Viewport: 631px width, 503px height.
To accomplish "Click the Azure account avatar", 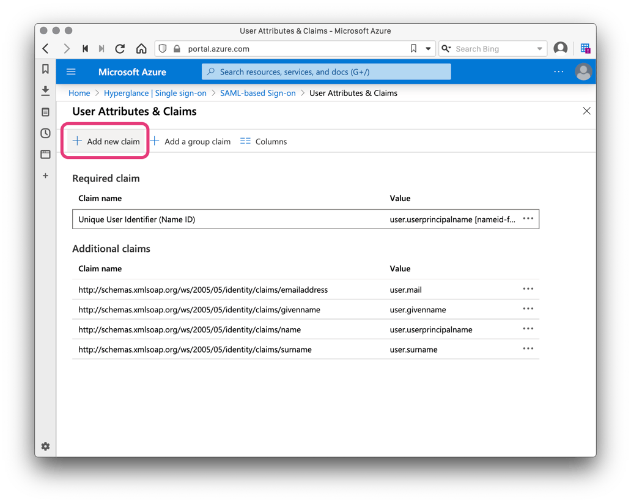I will [583, 72].
